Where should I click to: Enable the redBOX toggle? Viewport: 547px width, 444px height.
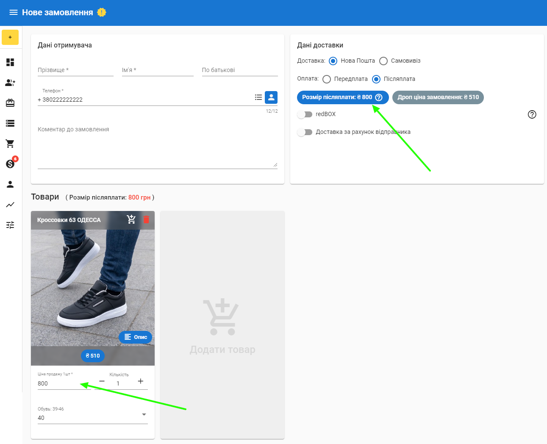click(305, 114)
